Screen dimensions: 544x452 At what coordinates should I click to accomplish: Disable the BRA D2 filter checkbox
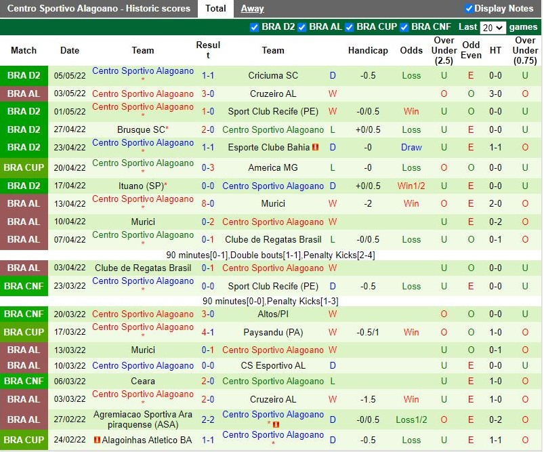[255, 28]
